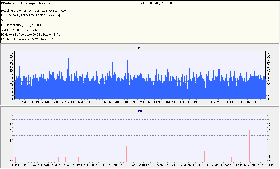Click the B000Fh axis label
280x169 pixels.
coord(92,165)
